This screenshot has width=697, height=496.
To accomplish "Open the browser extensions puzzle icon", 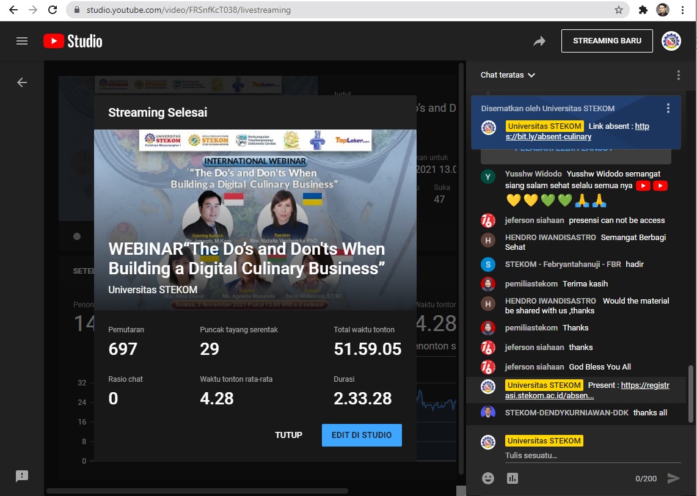I will tap(643, 10).
